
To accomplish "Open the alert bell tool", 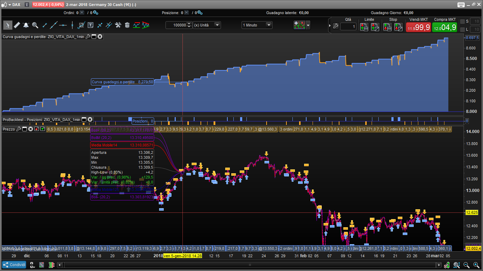I will pos(26,25).
